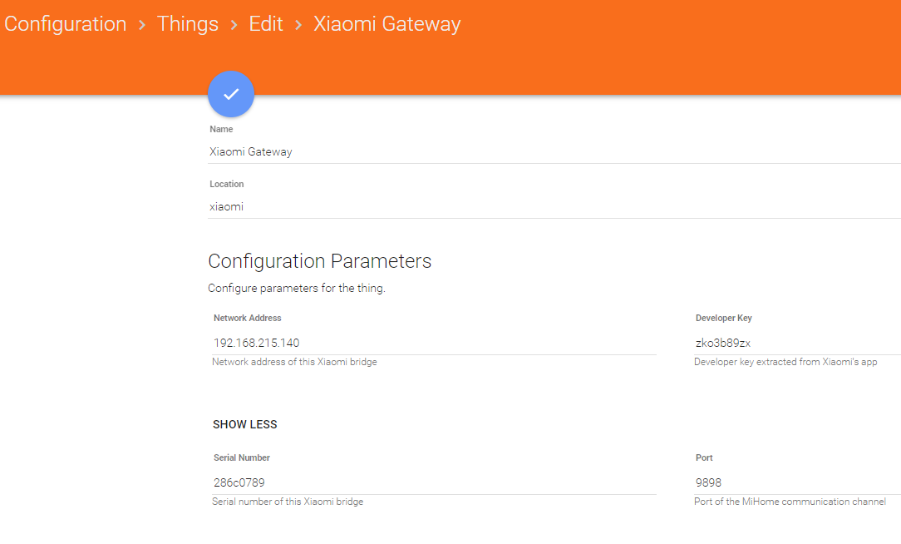Open Things from the breadcrumb trail
The image size is (901, 544).
[x=188, y=24]
